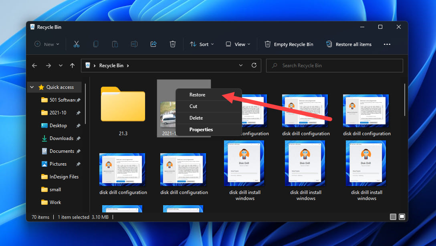Click the Share icon in toolbar
436x246 pixels.
coord(153,44)
